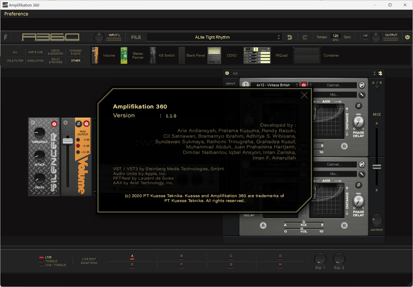Open the Silencer pedal gear settings
Viewport: 413px width, 287px height.
tap(33, 123)
